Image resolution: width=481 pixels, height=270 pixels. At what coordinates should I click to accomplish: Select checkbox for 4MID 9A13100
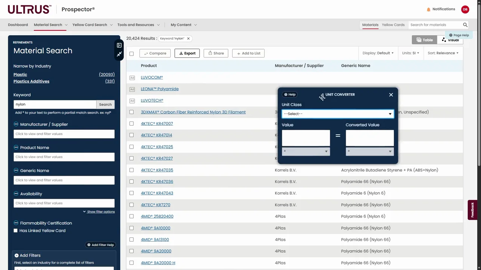click(x=132, y=240)
